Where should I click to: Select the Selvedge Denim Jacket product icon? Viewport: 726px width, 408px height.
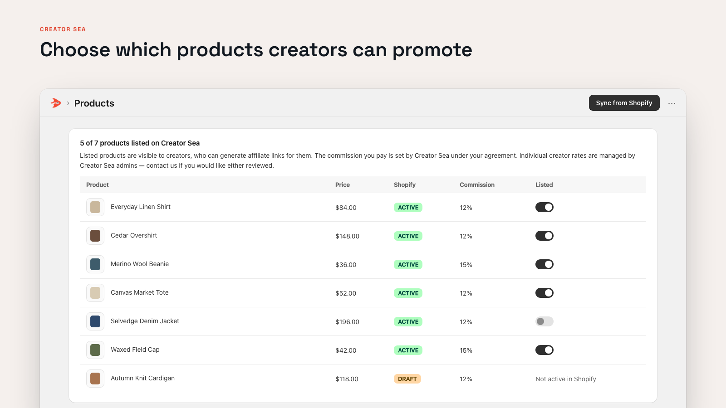coord(95,321)
